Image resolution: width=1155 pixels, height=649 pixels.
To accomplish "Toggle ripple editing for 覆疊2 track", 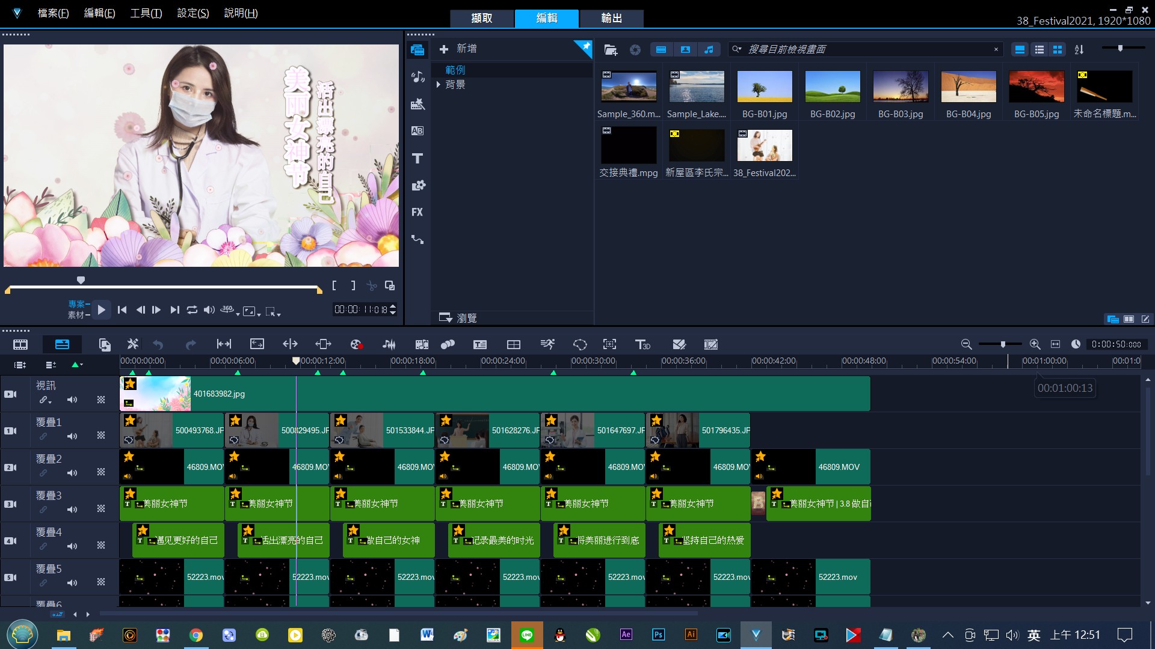I will point(43,473).
